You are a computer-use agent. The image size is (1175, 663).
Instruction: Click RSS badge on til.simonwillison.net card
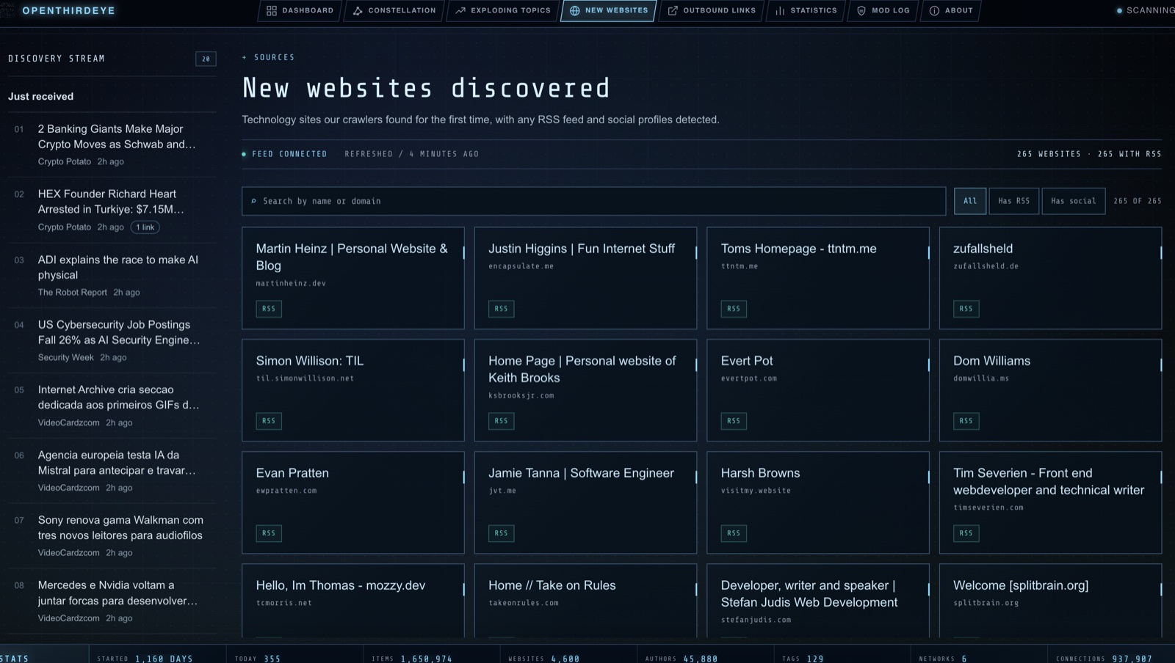[x=269, y=421]
